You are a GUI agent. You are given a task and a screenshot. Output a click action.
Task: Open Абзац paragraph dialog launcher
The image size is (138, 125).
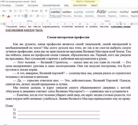click(x=48, y=21)
